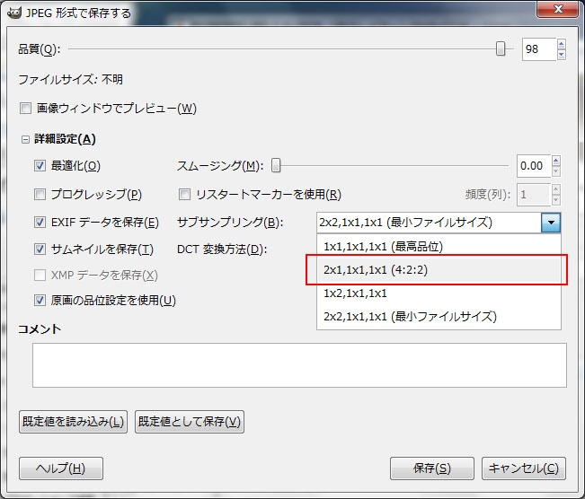585x499 pixels.
Task: Collapse the 詳細設定 expander
Action: [x=25, y=140]
